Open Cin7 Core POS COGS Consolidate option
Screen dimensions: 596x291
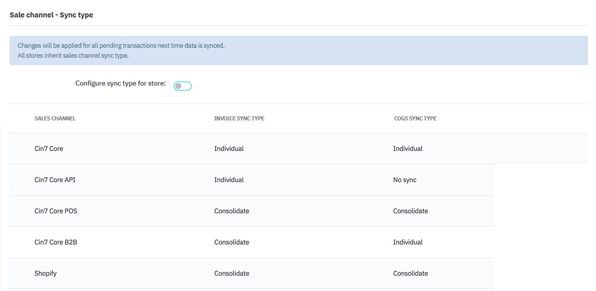tap(410, 211)
